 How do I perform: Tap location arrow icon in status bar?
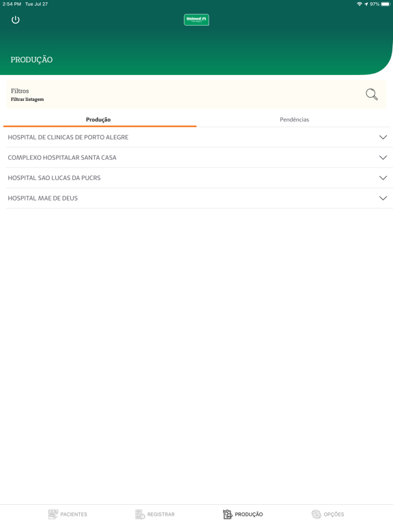(366, 4)
